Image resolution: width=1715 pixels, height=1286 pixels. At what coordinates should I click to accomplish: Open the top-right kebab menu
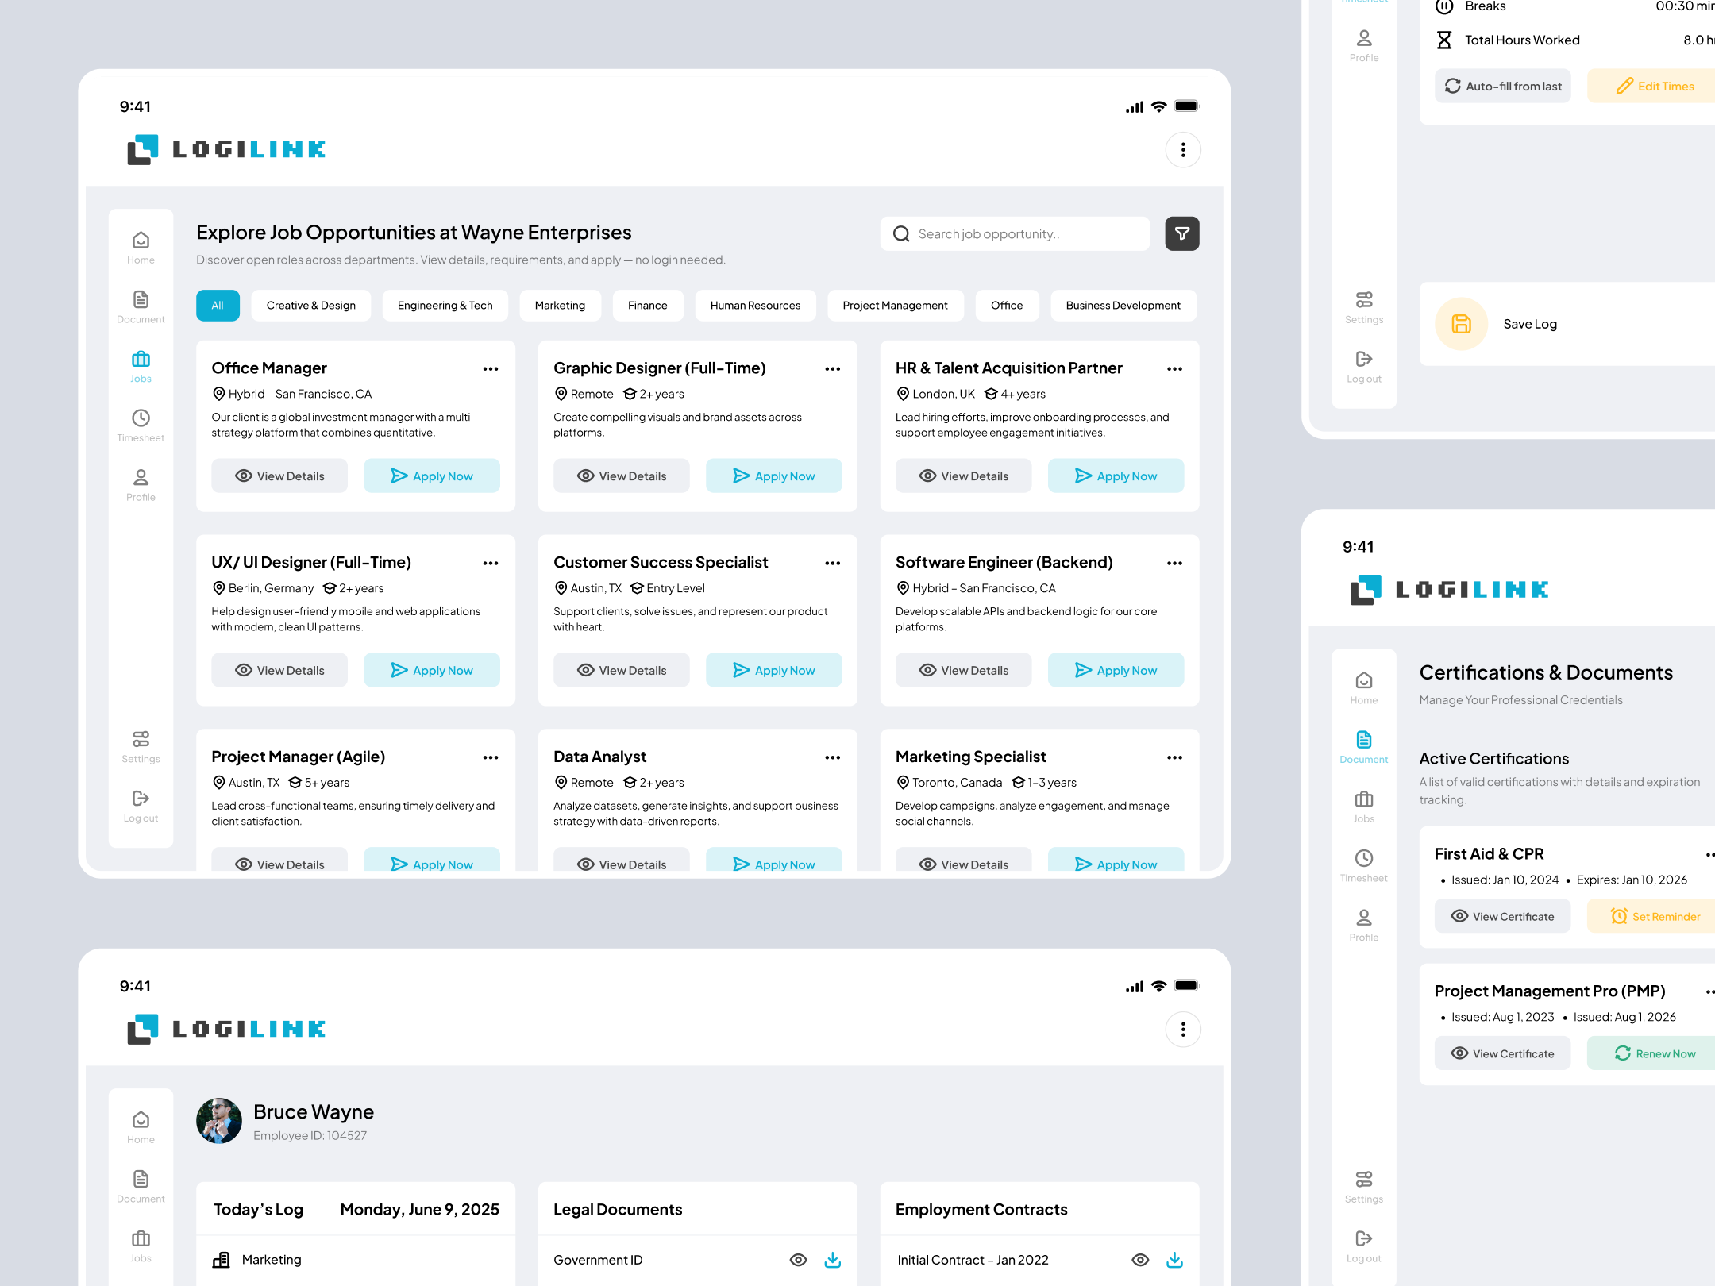pyautogui.click(x=1182, y=149)
